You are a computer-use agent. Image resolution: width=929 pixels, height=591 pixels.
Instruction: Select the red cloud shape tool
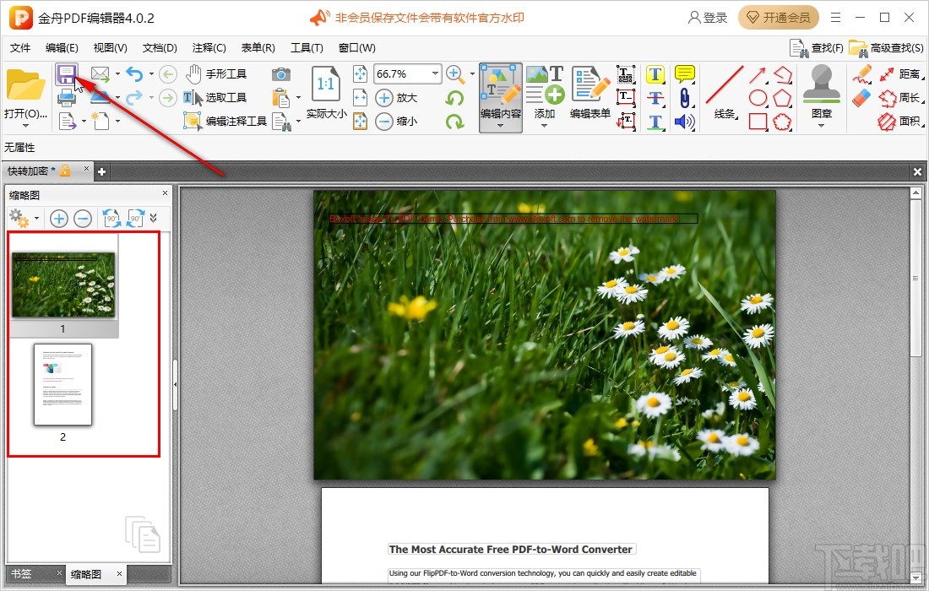782,122
